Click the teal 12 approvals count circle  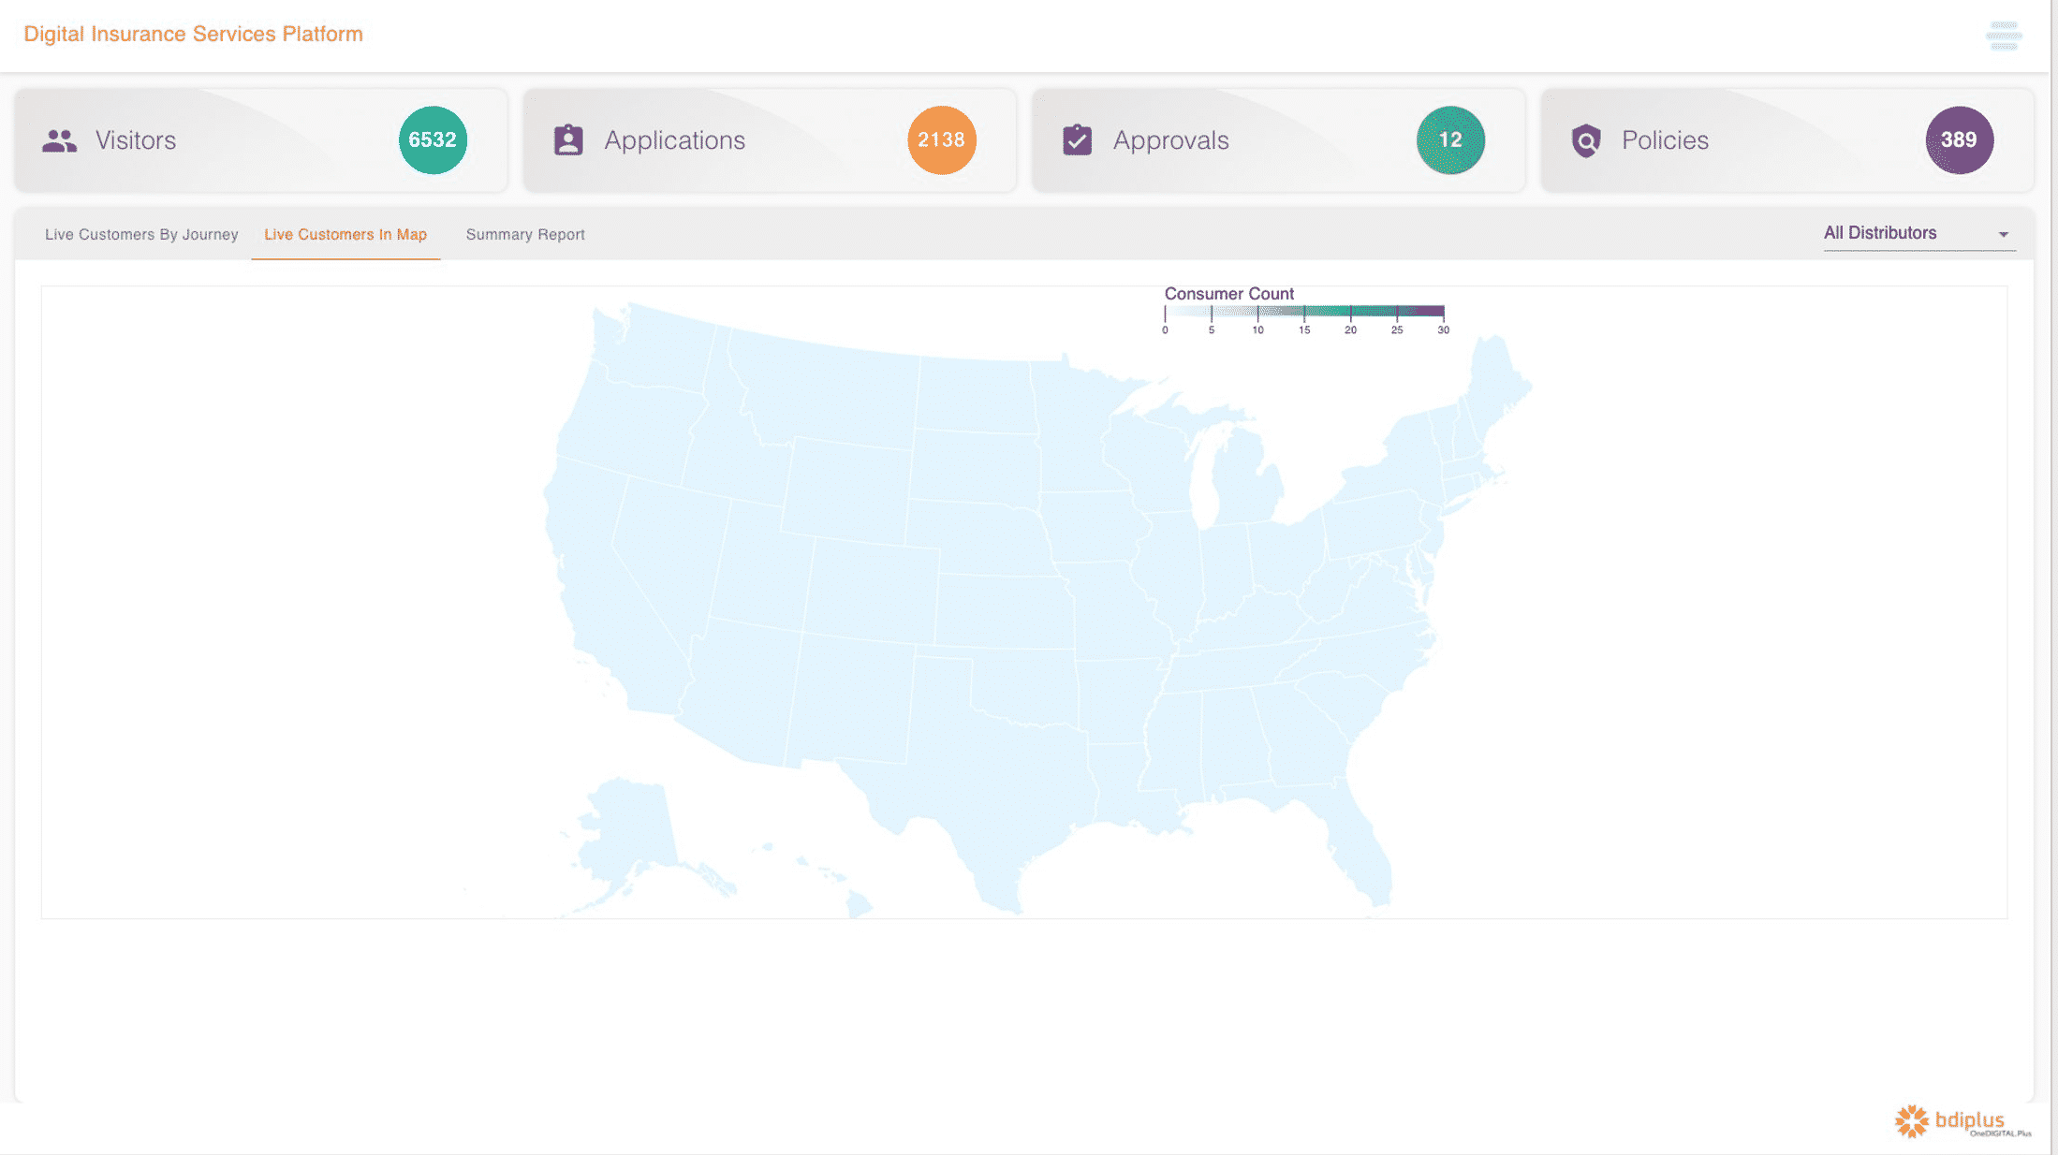click(x=1449, y=140)
